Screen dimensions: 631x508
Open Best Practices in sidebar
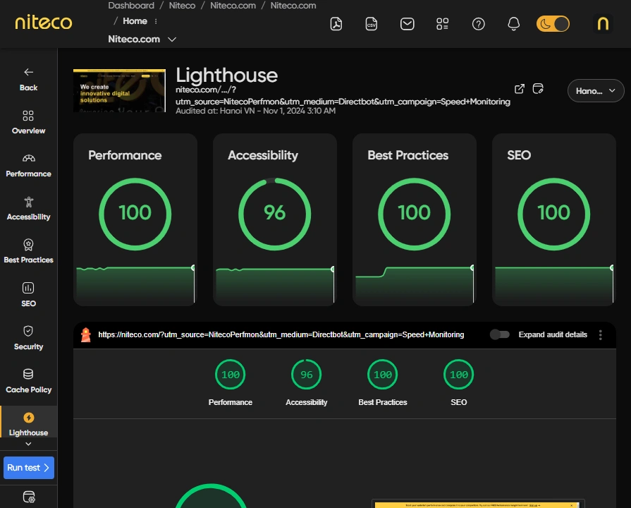click(29, 252)
